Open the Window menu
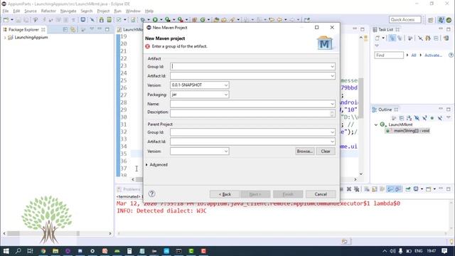The image size is (455, 256). click(133, 11)
